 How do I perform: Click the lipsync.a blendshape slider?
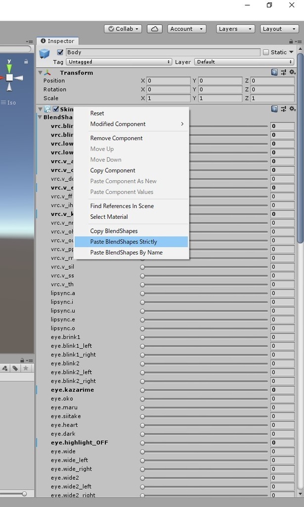(x=204, y=293)
